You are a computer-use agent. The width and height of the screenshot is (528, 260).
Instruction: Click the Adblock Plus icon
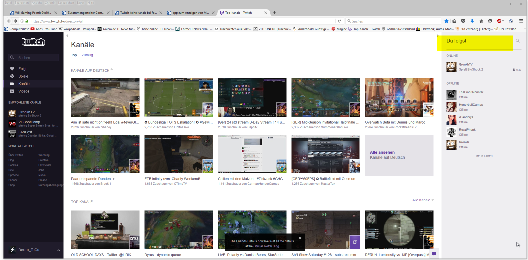(499, 21)
